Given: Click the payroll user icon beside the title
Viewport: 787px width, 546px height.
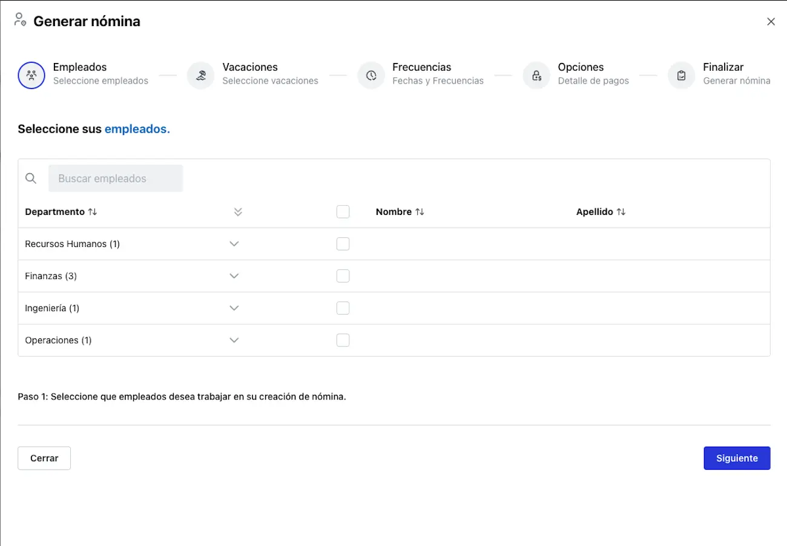Looking at the screenshot, I should [20, 19].
